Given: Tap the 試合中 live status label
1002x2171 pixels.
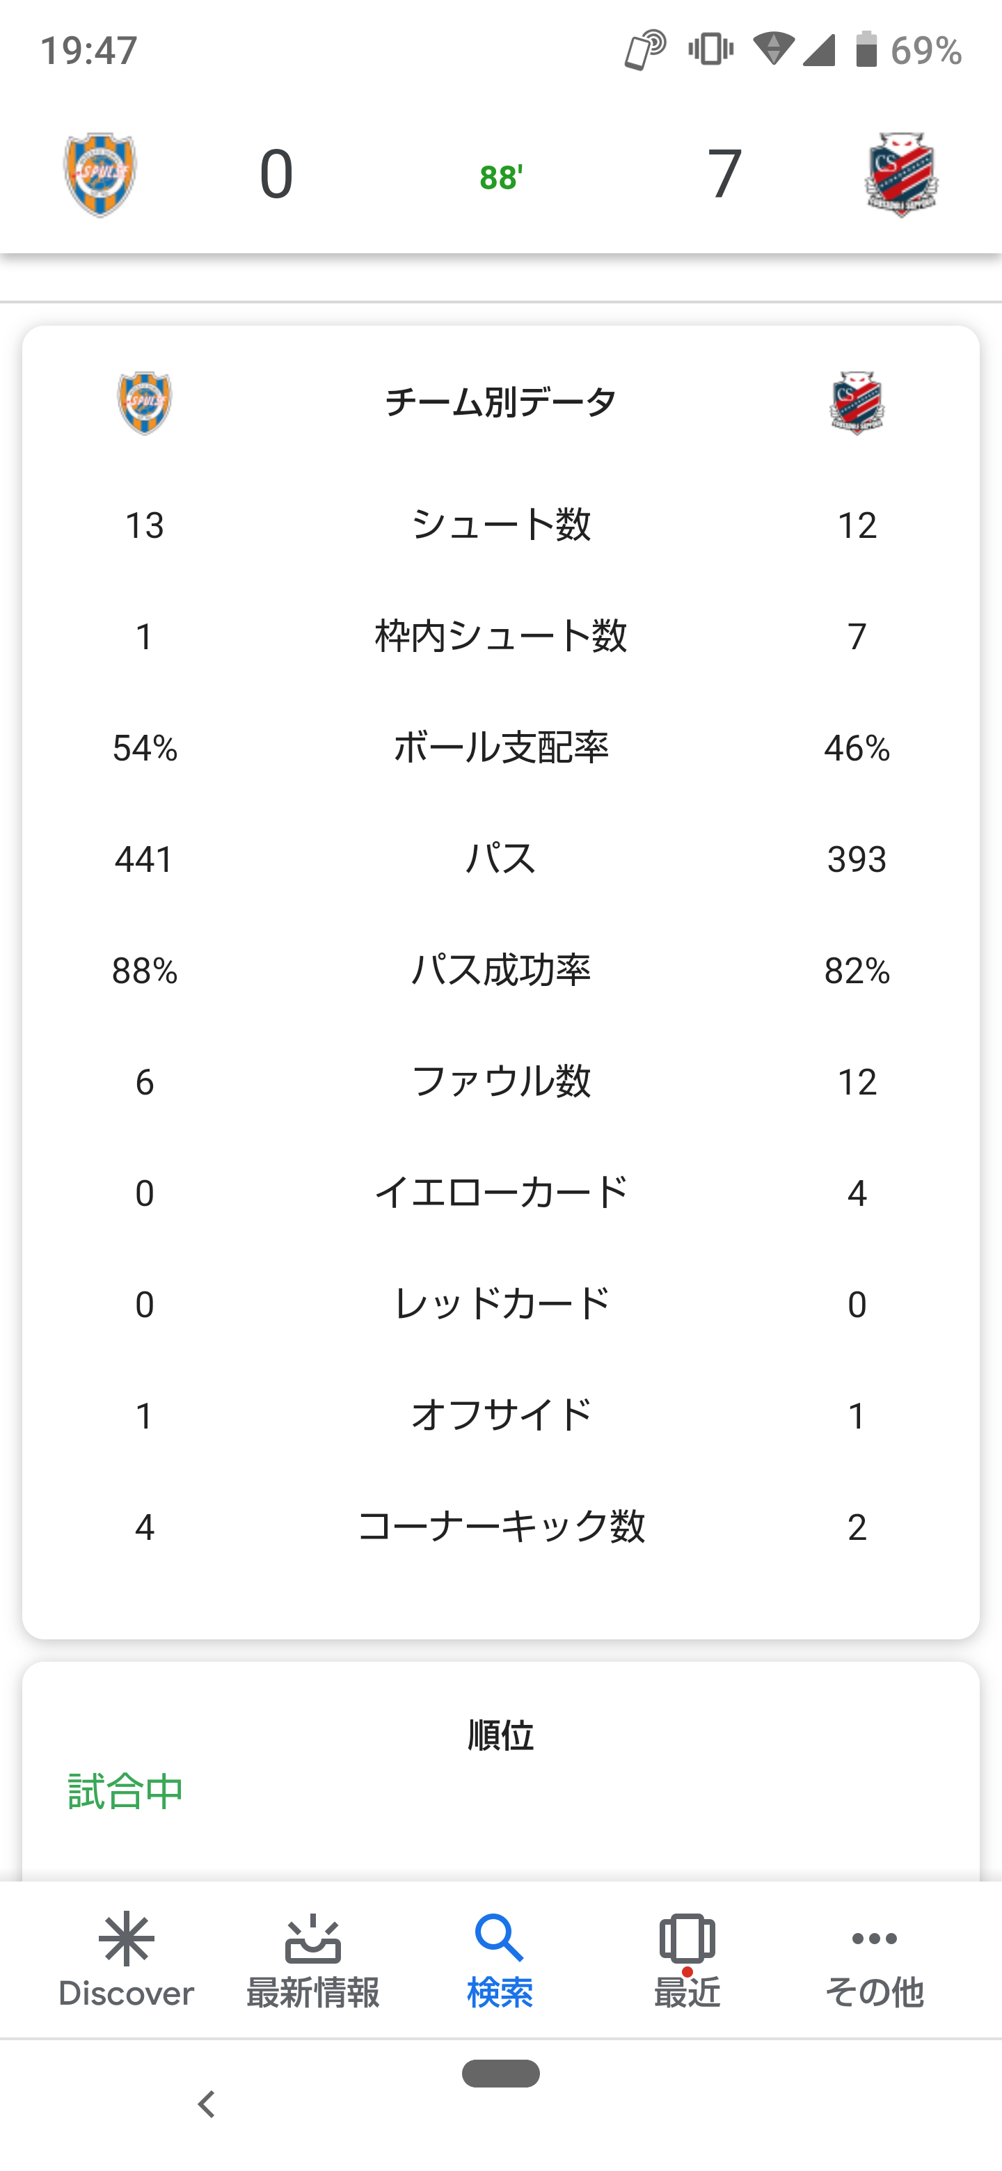Looking at the screenshot, I should [125, 1791].
